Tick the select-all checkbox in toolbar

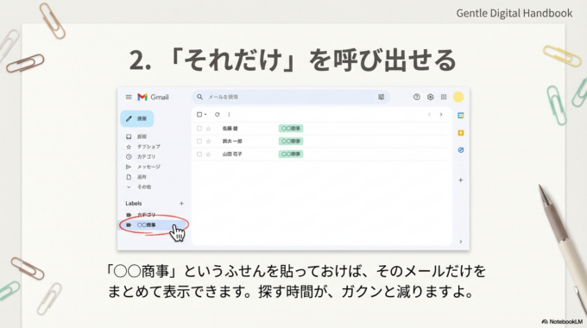(x=199, y=115)
